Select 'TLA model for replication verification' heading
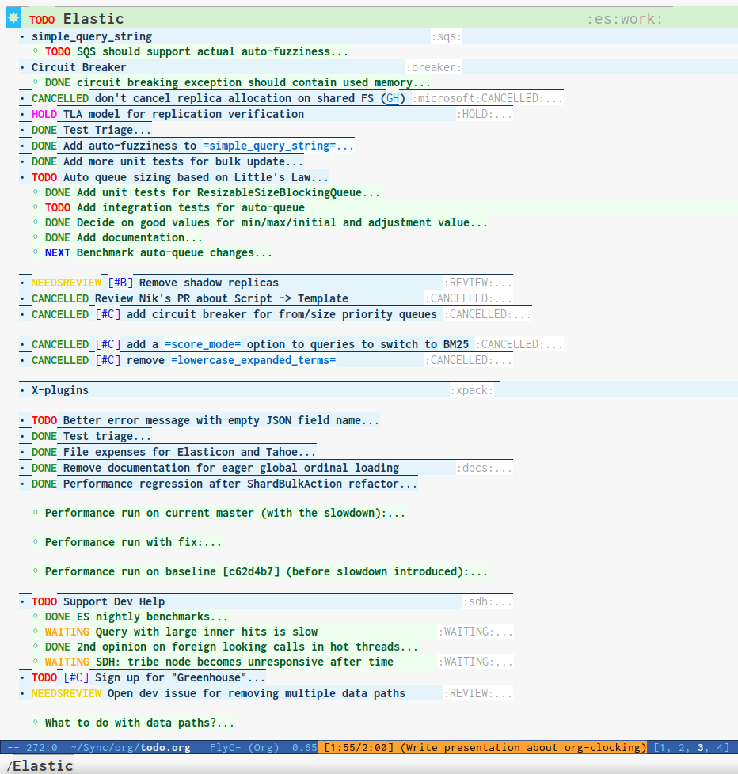Image resolution: width=738 pixels, height=774 pixels. pos(184,114)
